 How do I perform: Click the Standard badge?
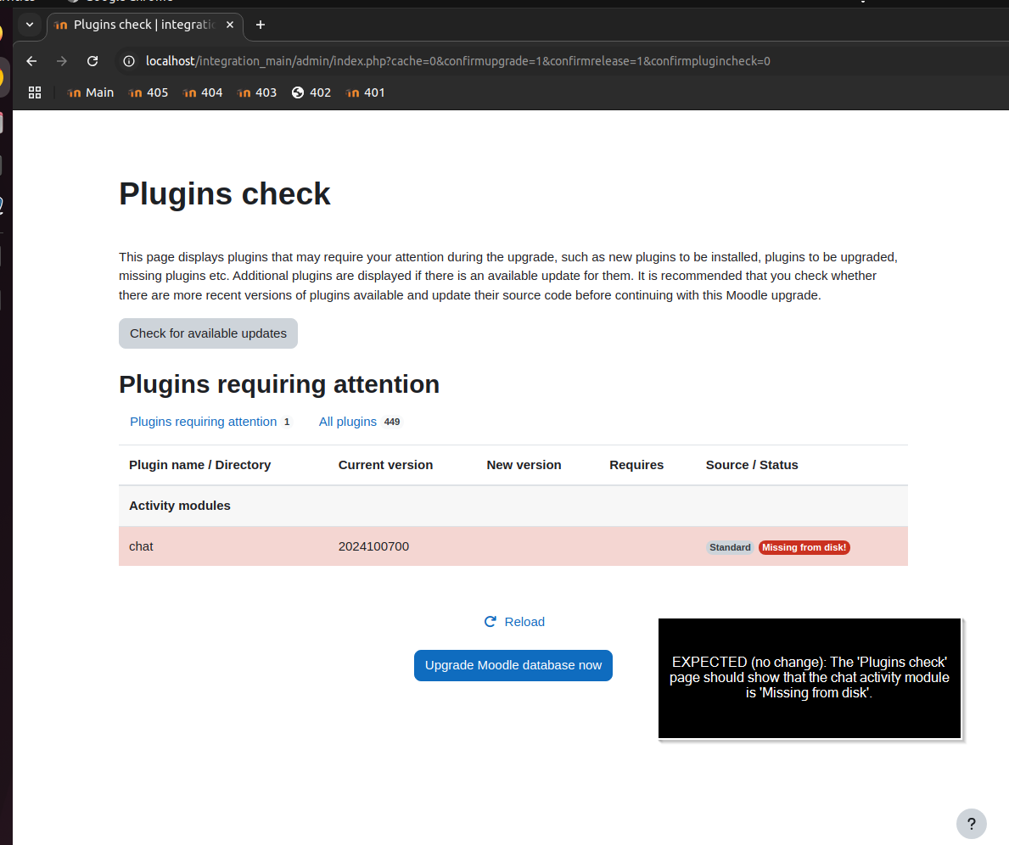point(730,548)
